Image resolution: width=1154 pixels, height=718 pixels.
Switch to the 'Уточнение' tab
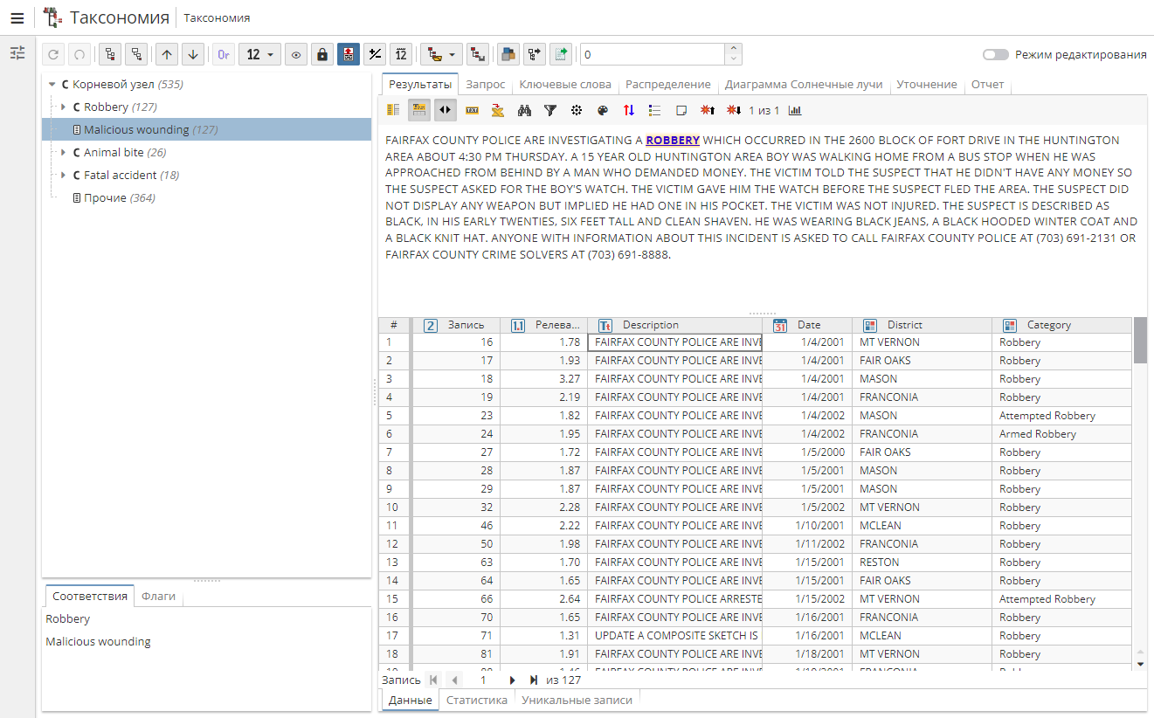pos(927,85)
